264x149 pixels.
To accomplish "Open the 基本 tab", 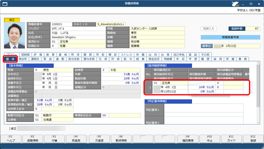I will coord(10,59).
